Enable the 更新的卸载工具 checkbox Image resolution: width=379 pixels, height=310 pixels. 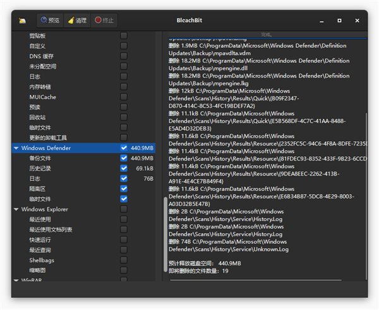[124, 137]
